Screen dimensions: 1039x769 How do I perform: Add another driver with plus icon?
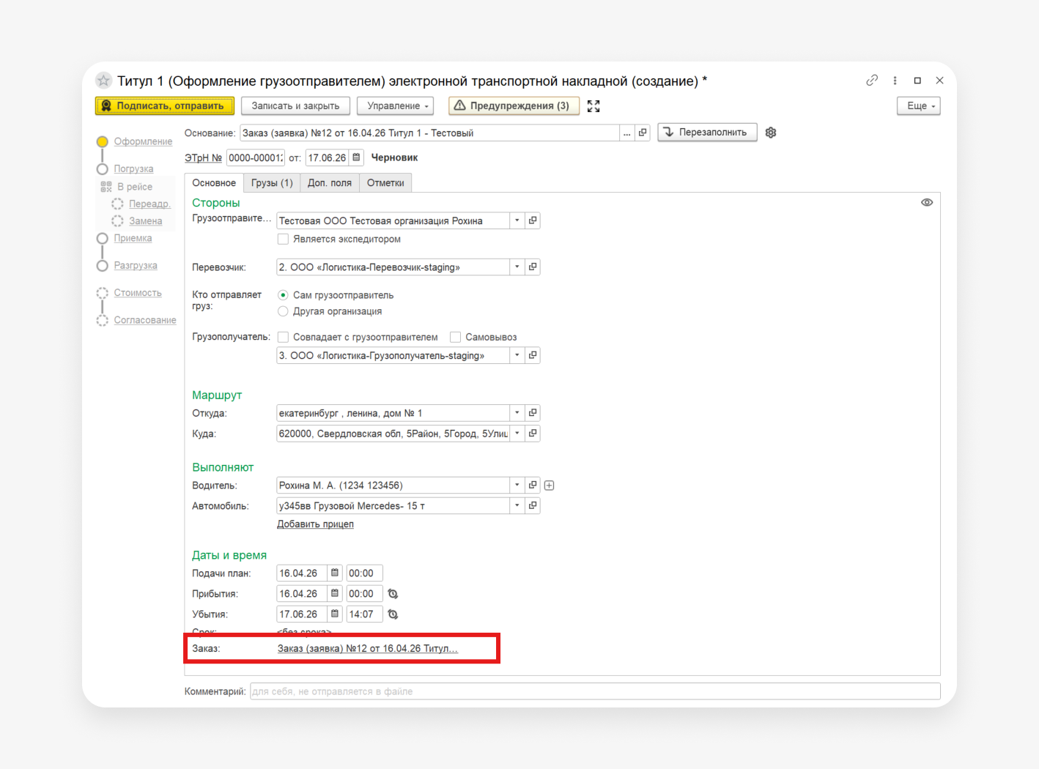[550, 486]
